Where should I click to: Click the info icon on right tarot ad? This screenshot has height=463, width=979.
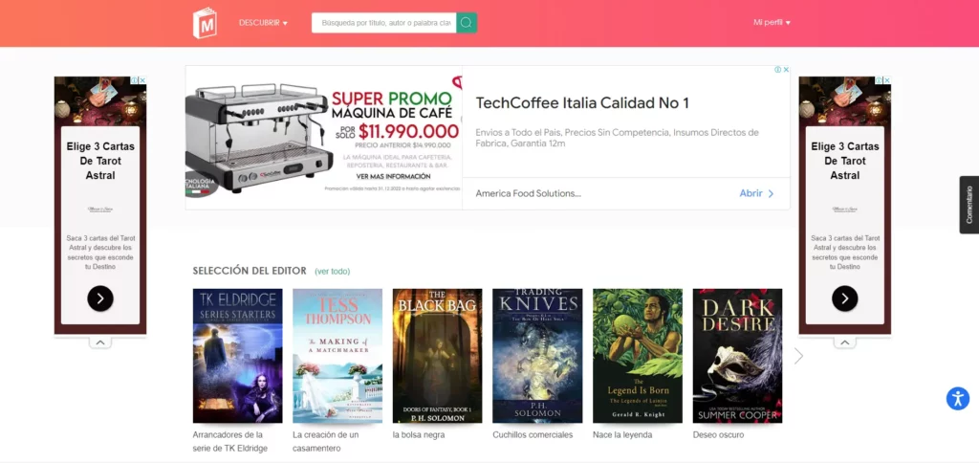coord(880,80)
